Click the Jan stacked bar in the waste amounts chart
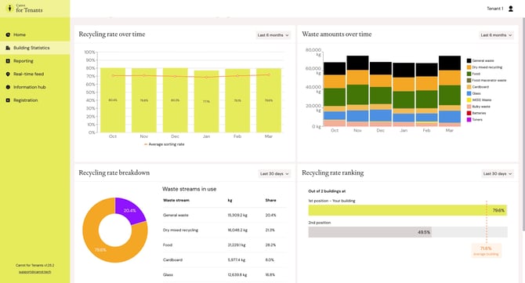Viewport: 525px width, 283px height. click(x=404, y=94)
